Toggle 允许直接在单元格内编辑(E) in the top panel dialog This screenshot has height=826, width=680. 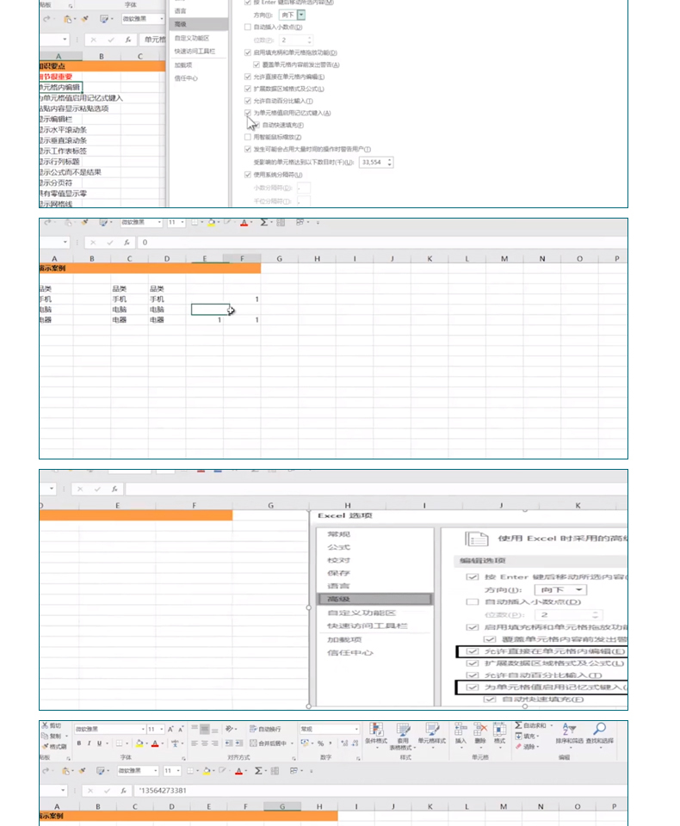click(248, 77)
